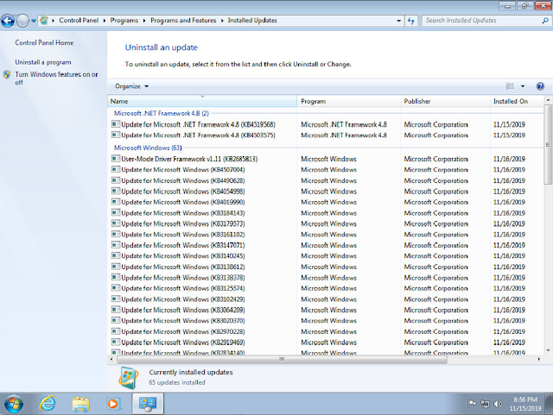Expand the arrow after Control Panel breadcrumb
Screen dimensions: 553x415
[x=105, y=21]
